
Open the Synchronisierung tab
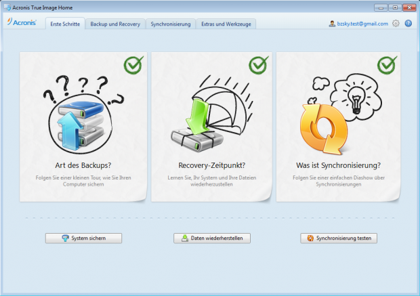(171, 24)
